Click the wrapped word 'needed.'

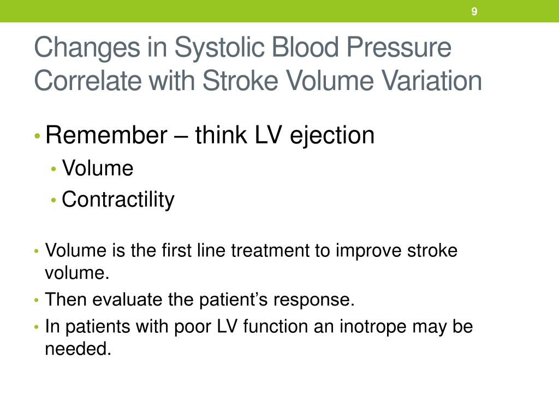pos(78,349)
